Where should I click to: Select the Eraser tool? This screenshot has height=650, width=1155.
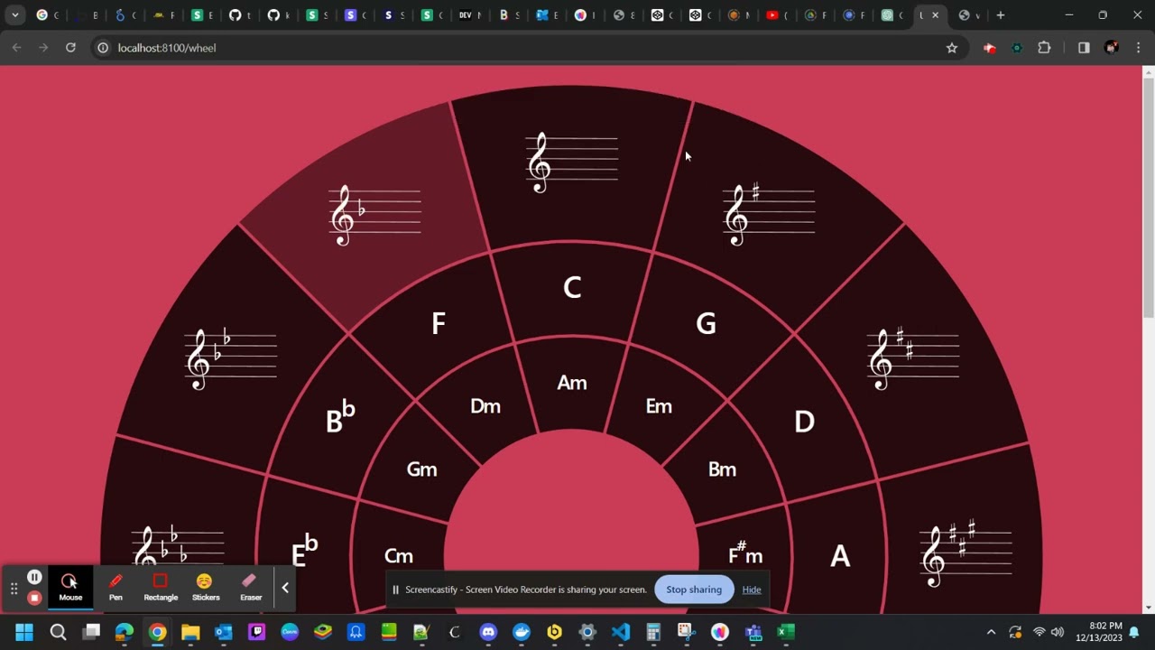[x=251, y=587]
